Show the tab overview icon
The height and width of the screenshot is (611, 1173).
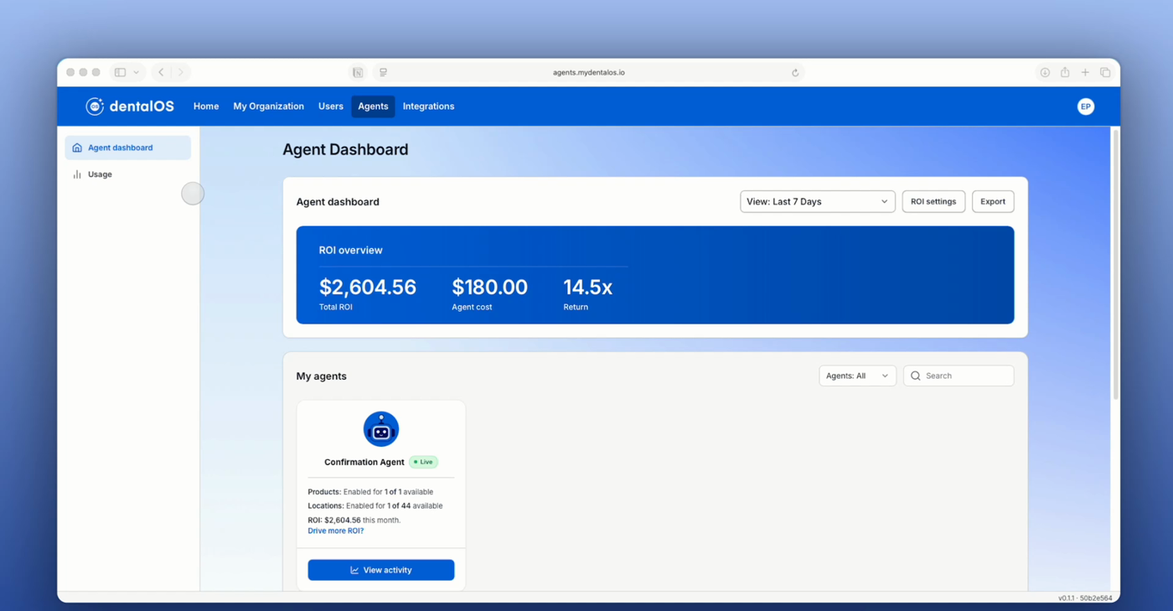pyautogui.click(x=1105, y=72)
